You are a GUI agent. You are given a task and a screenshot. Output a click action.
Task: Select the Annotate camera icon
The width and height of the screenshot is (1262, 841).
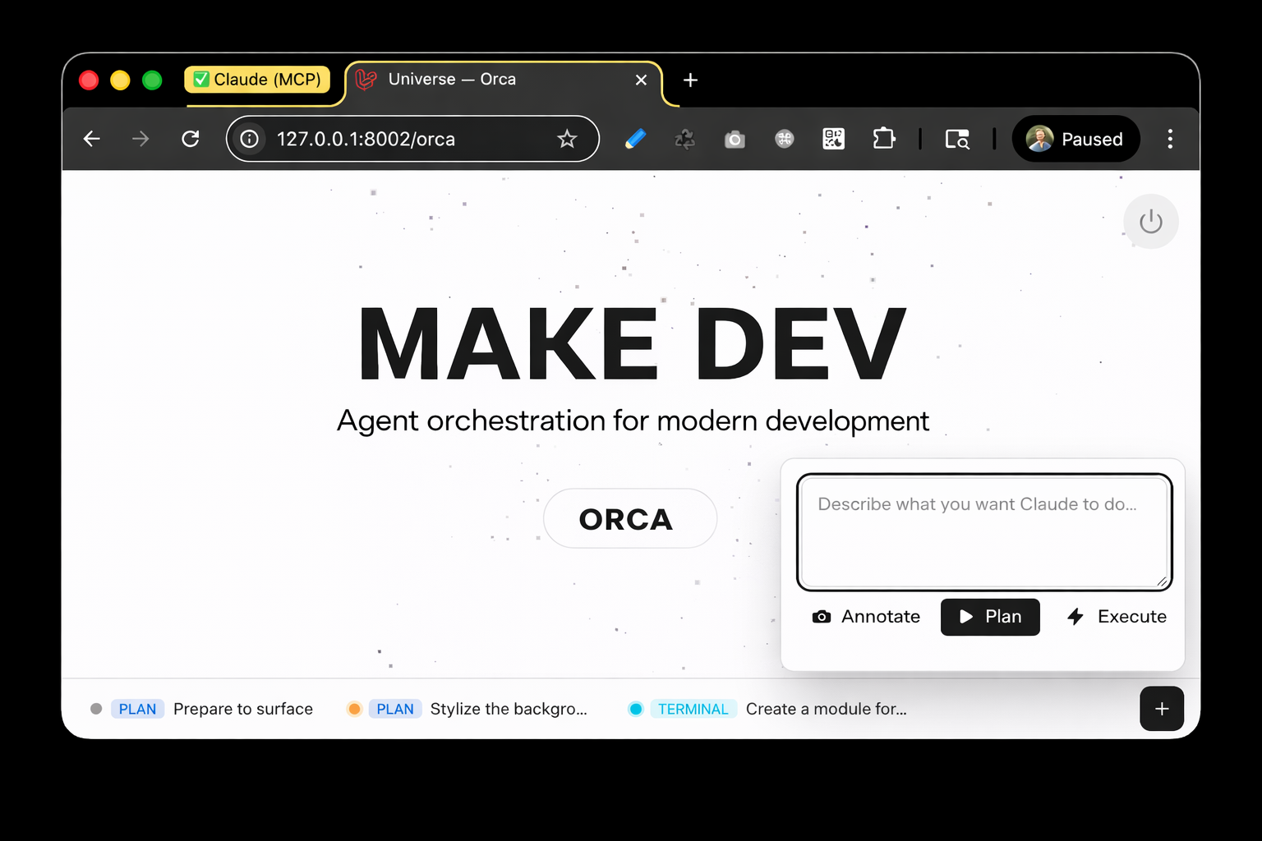coord(822,616)
